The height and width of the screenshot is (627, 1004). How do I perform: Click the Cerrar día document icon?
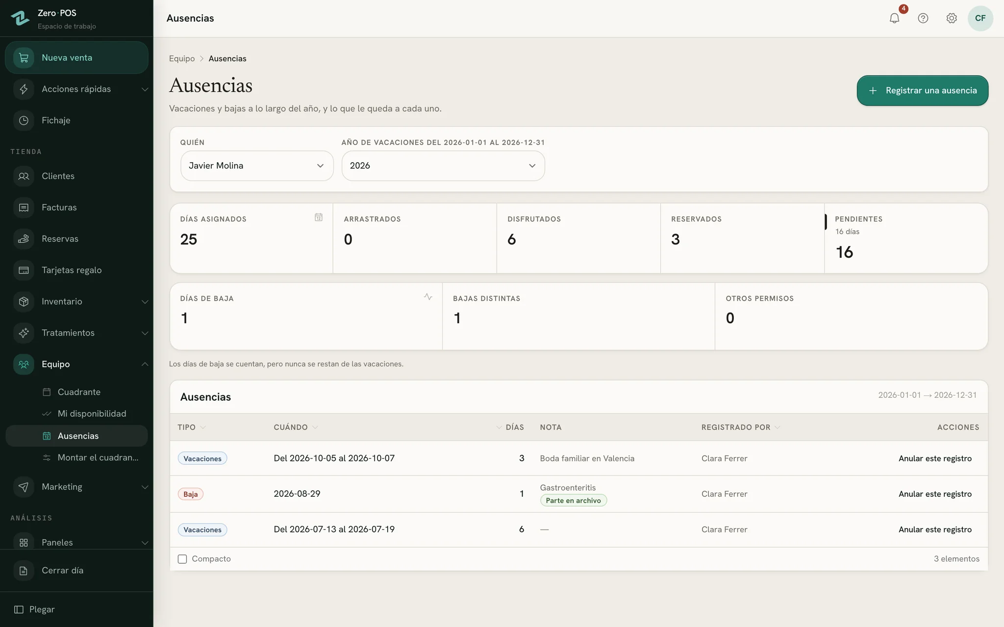point(24,571)
